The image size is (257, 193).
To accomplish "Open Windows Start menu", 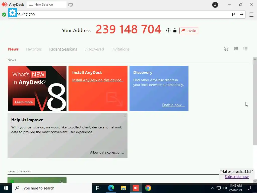I will tap(6, 188).
